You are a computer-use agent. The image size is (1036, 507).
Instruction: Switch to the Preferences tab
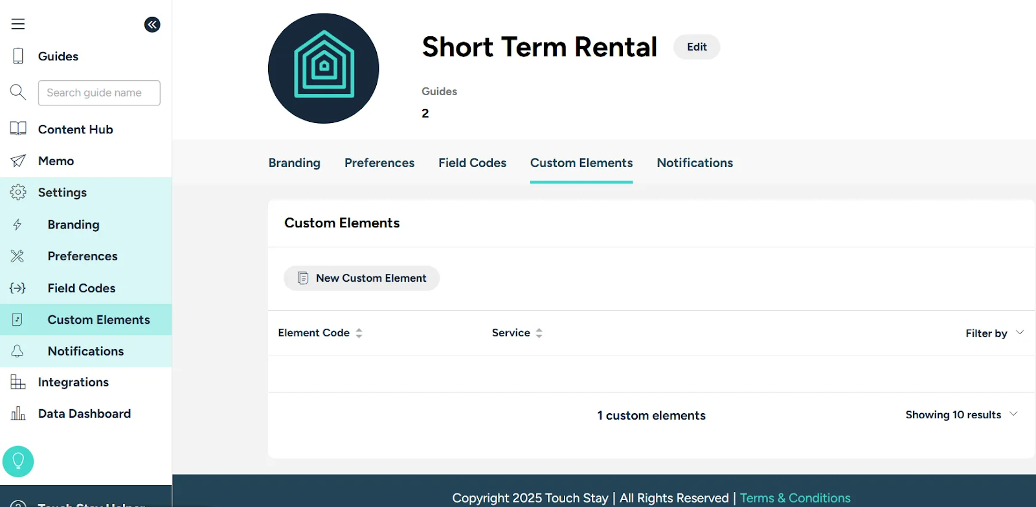(x=379, y=163)
